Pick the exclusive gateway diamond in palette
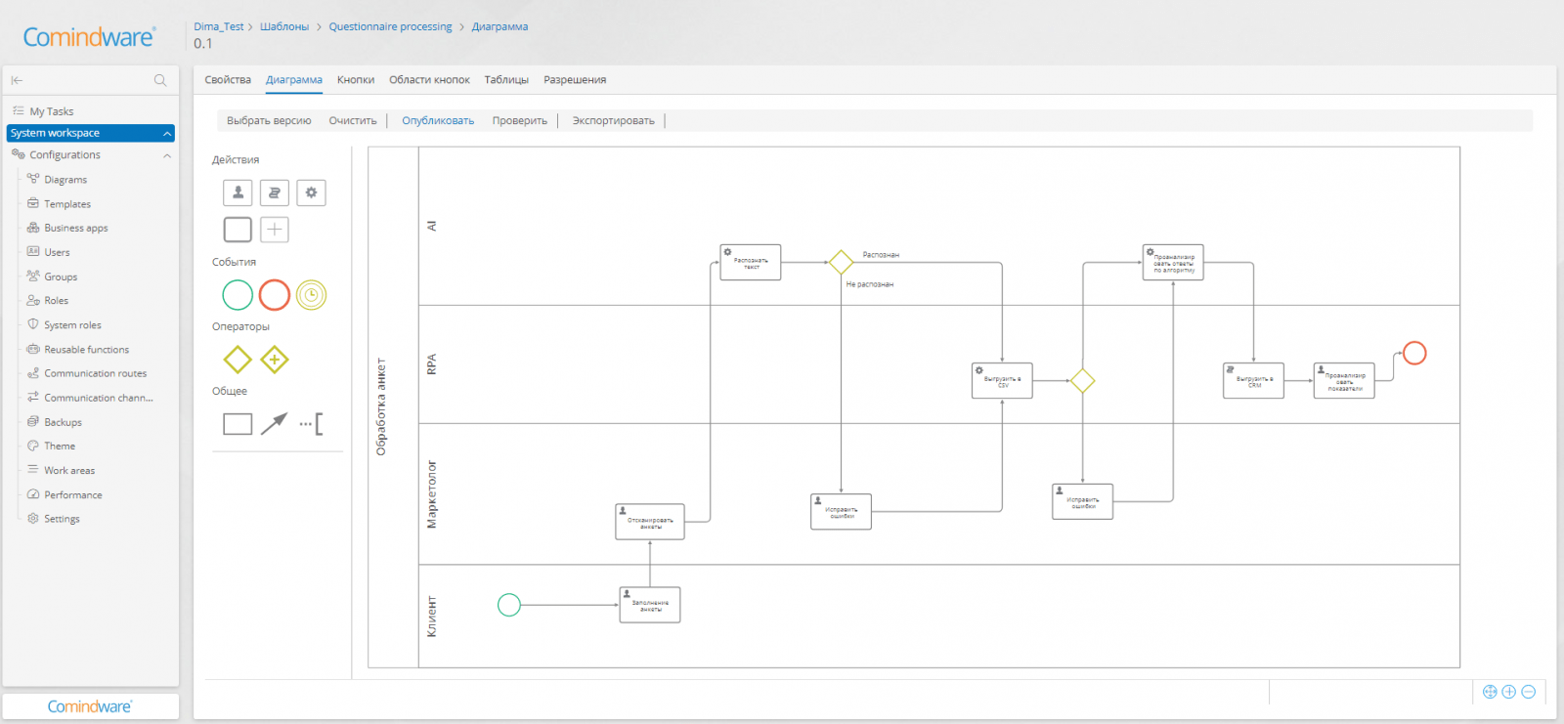Screen dimensions: 1564x724 238,360
